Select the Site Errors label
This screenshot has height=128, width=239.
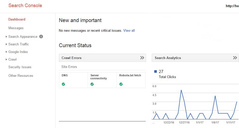click(x=69, y=67)
